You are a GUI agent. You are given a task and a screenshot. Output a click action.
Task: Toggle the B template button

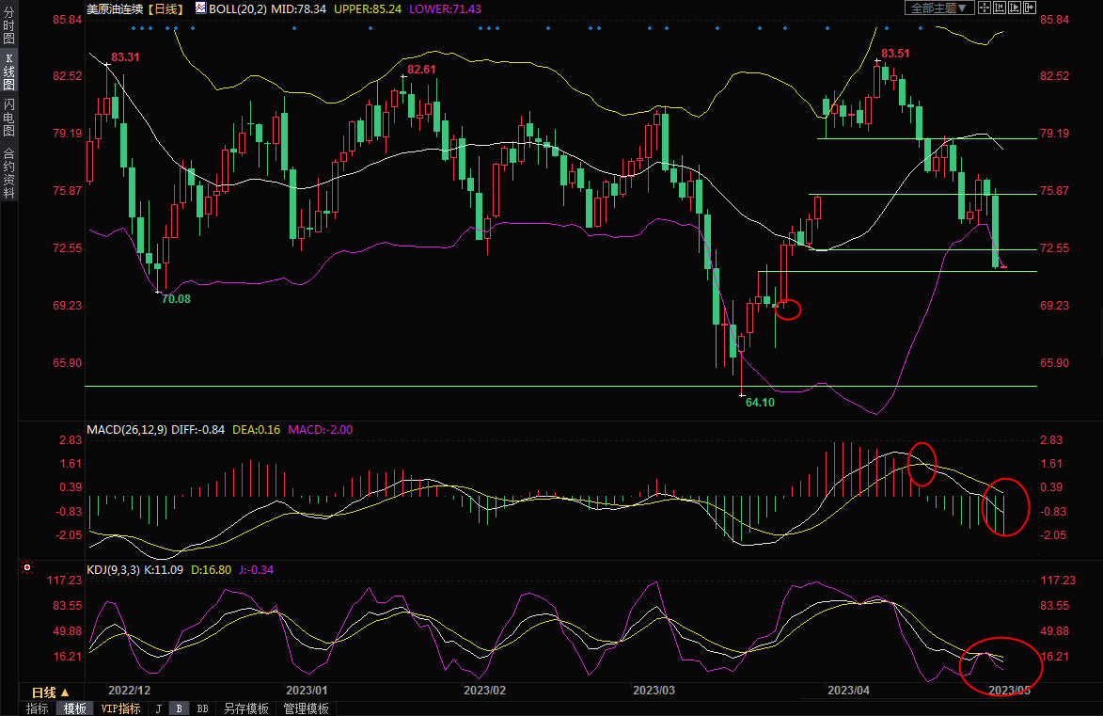pyautogui.click(x=179, y=708)
